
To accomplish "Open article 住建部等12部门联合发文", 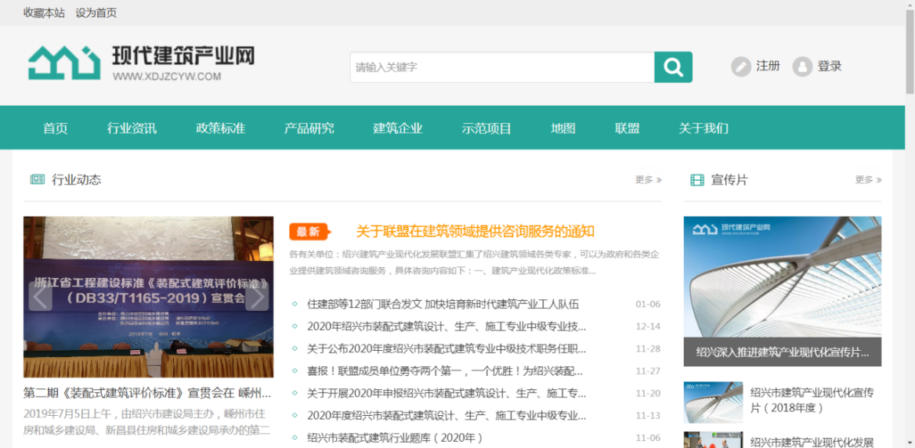I will [x=443, y=304].
